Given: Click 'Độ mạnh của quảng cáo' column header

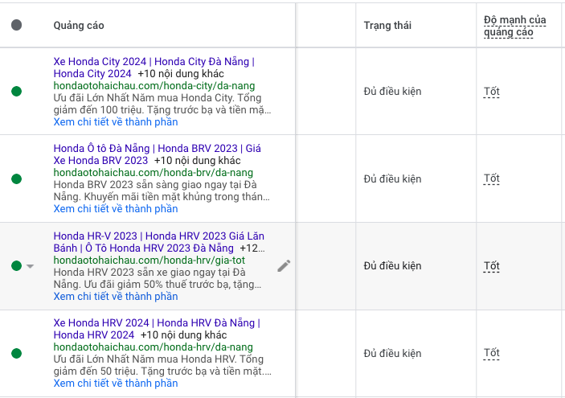Looking at the screenshot, I should pos(514,26).
